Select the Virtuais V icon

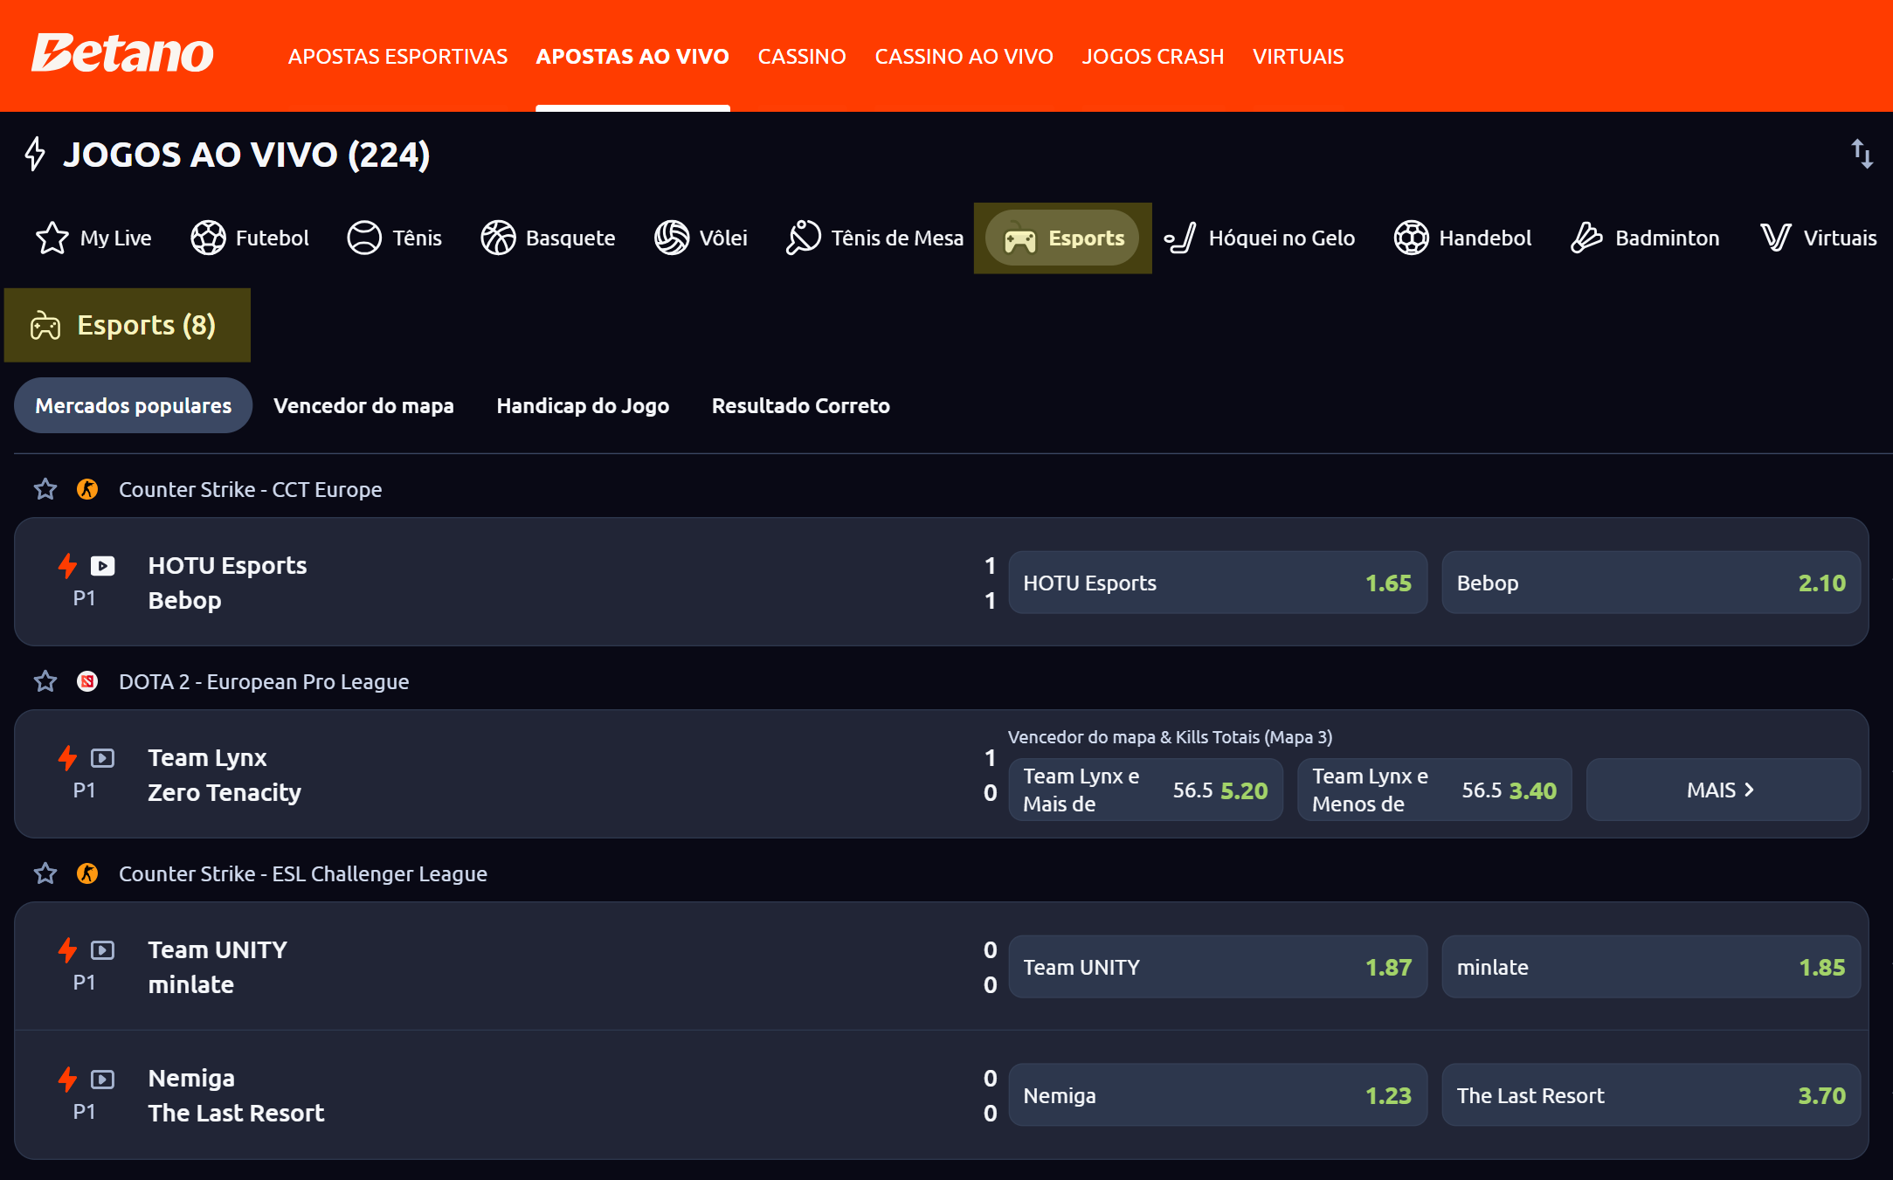pyautogui.click(x=1776, y=238)
